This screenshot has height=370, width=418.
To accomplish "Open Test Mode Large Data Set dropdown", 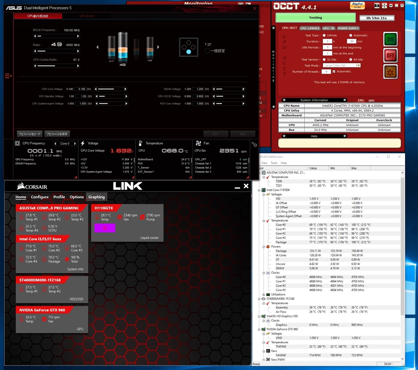I will click(358, 65).
